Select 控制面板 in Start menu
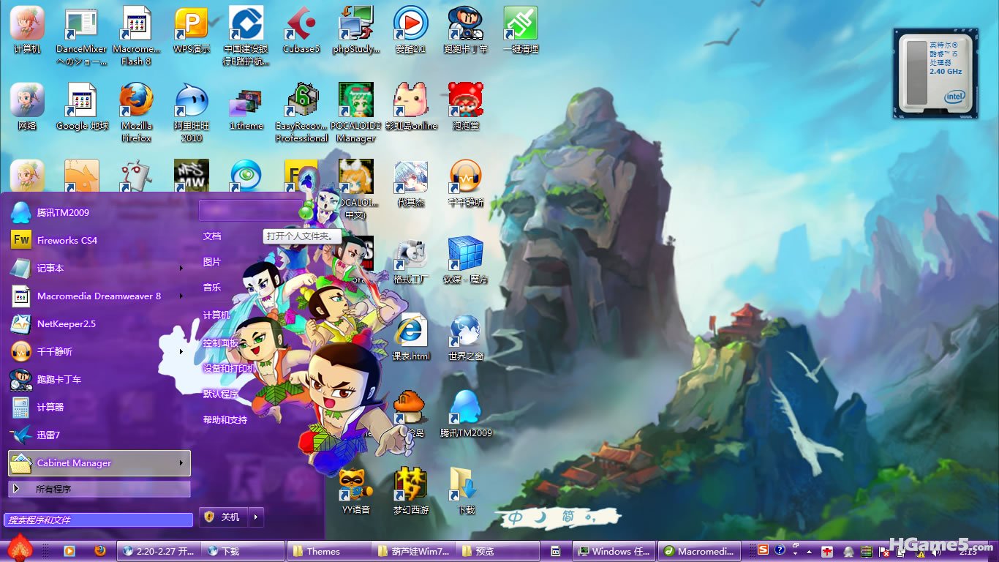 [221, 342]
